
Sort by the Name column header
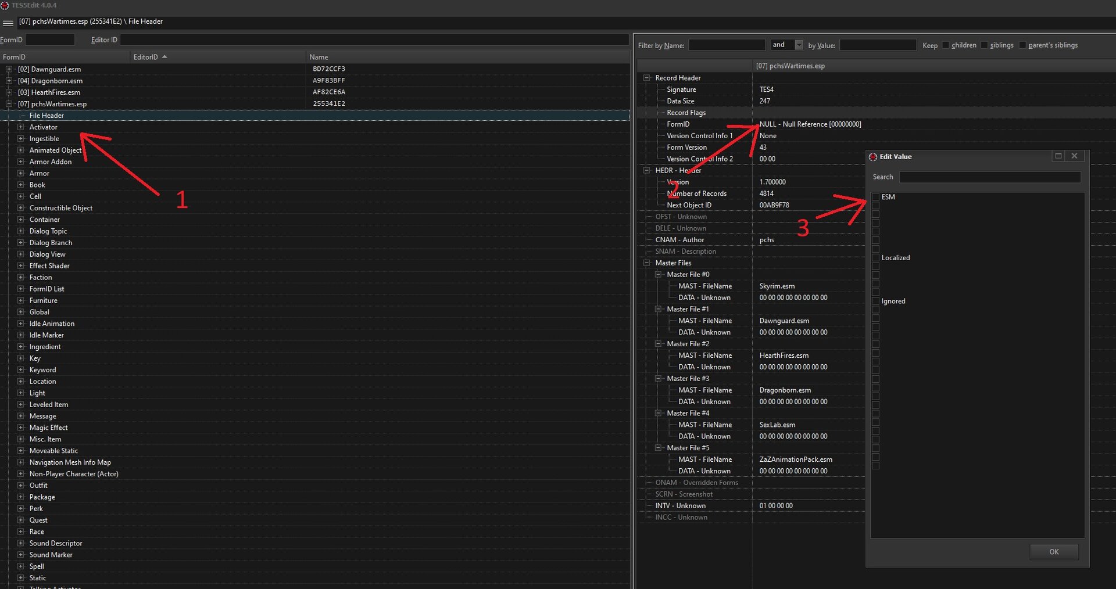[468, 57]
